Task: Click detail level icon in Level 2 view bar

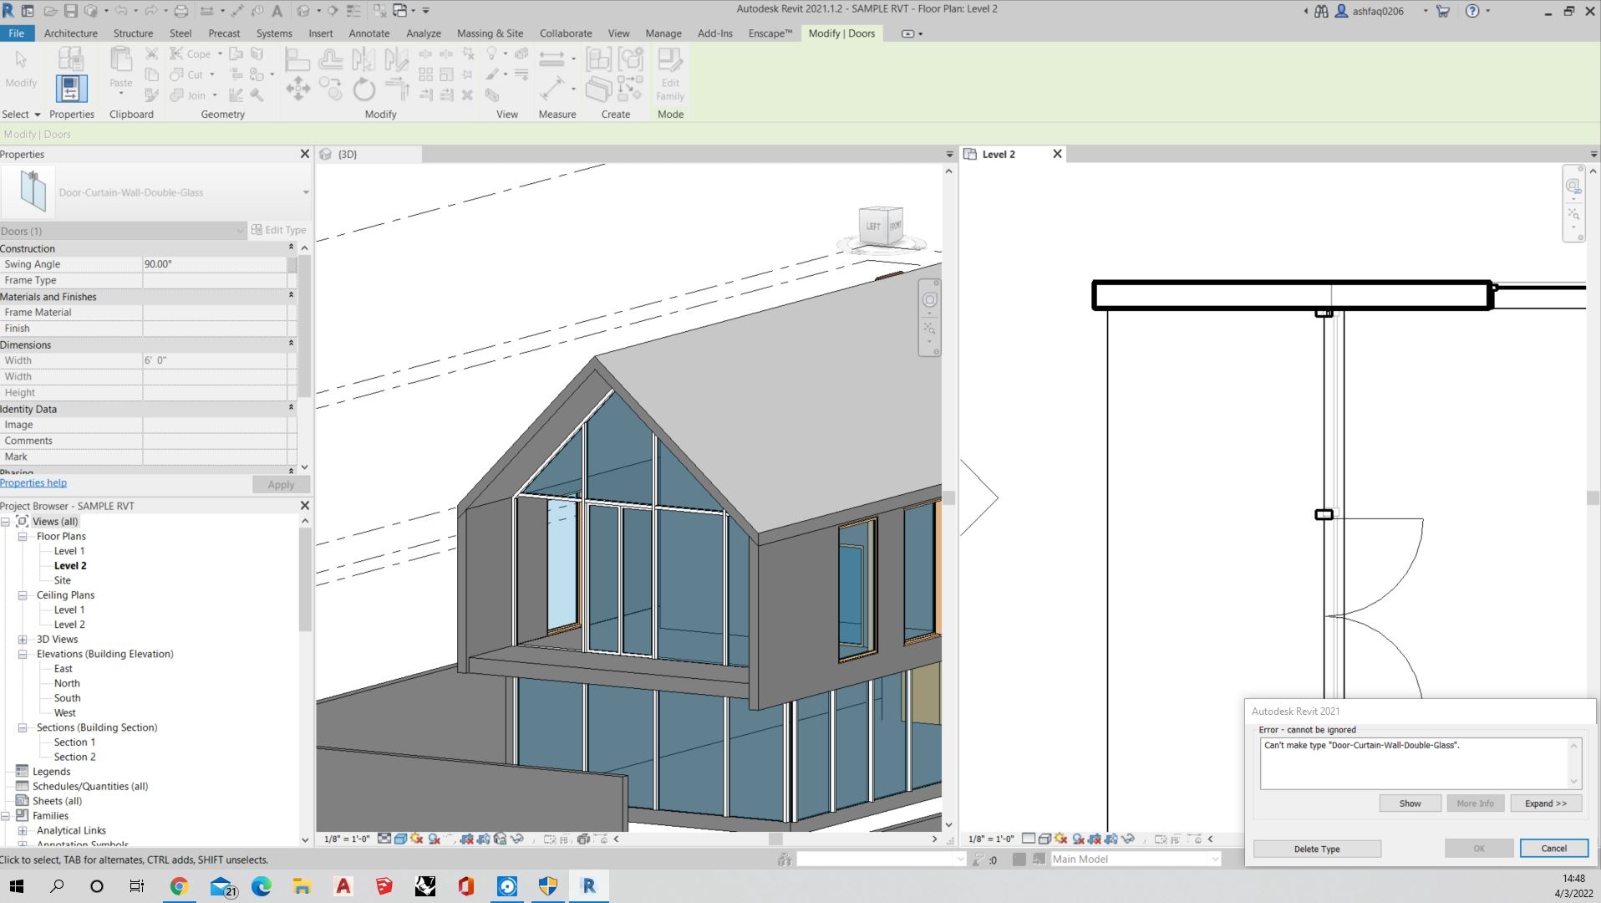Action: 1029,839
